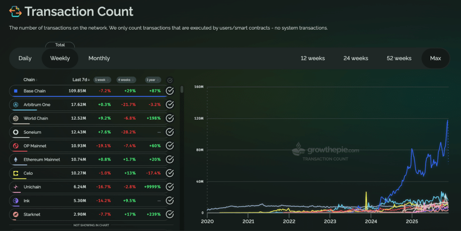Select the 24 weeks time range
461x231 pixels.
(x=356, y=58)
